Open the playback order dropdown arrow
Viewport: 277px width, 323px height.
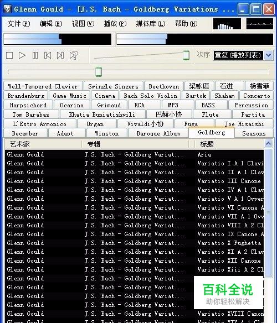[269, 55]
